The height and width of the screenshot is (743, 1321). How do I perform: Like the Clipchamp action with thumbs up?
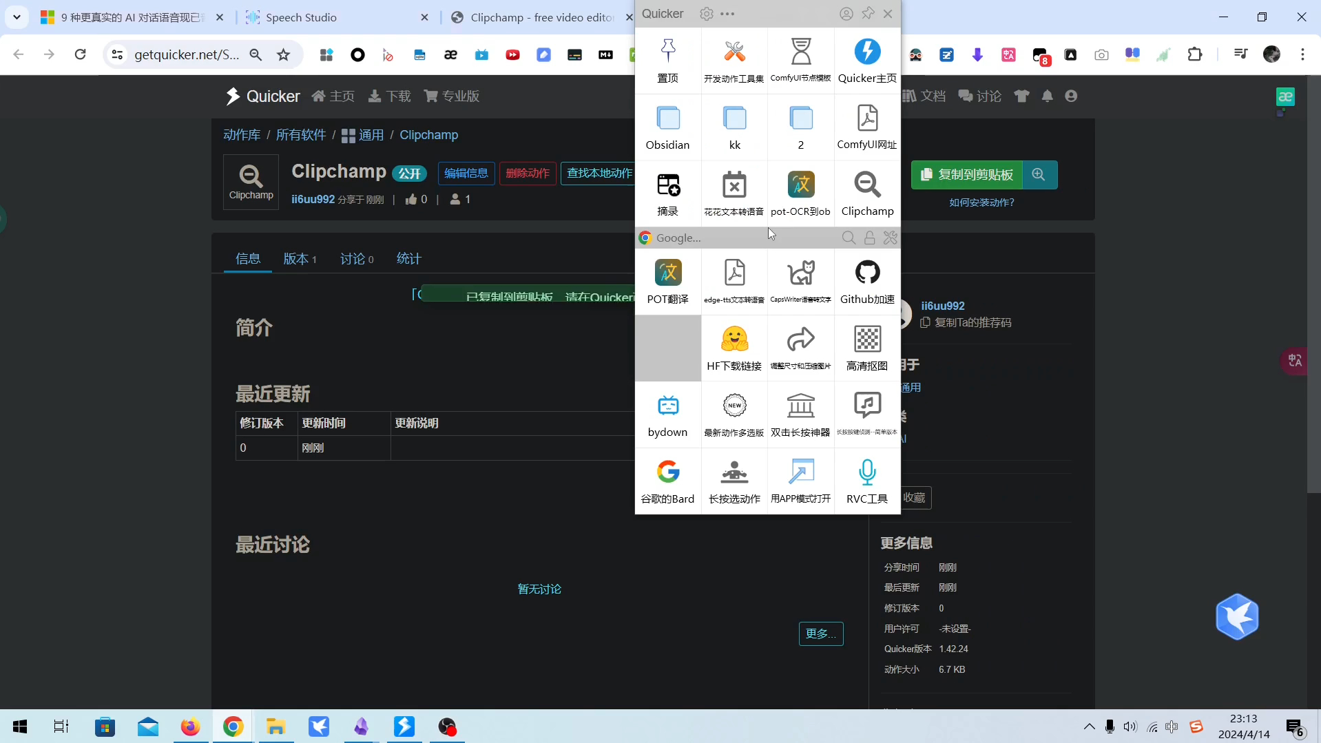[413, 200]
